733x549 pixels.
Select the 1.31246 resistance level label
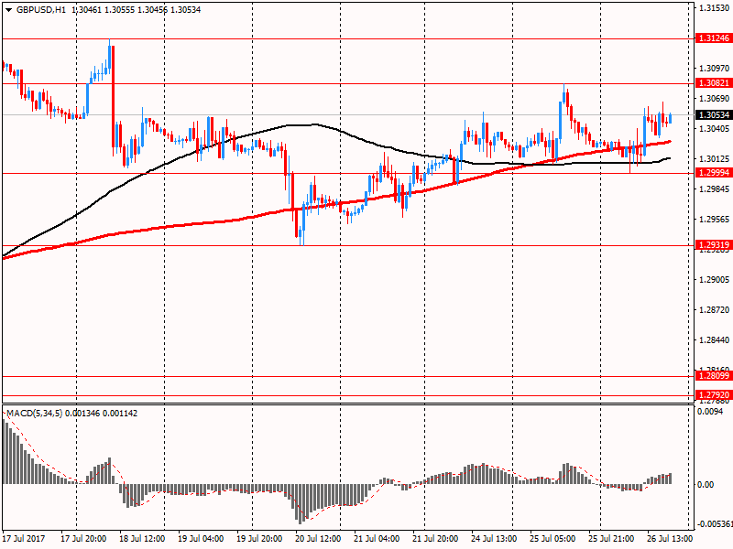[x=714, y=38]
